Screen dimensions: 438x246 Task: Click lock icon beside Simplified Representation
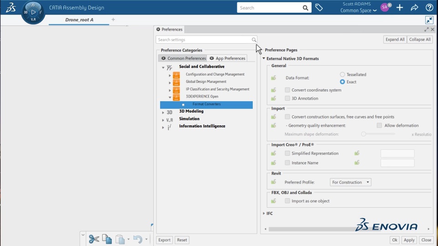(x=273, y=153)
